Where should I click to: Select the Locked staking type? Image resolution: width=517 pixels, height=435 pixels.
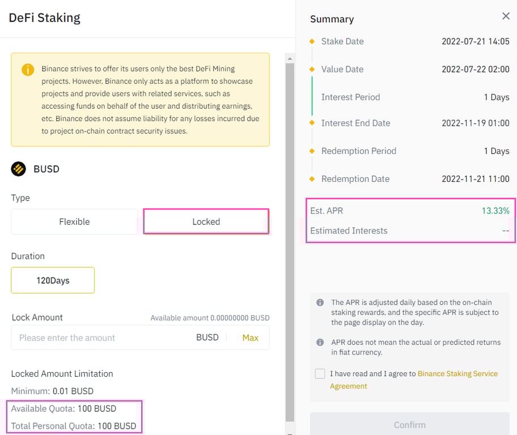coord(206,222)
